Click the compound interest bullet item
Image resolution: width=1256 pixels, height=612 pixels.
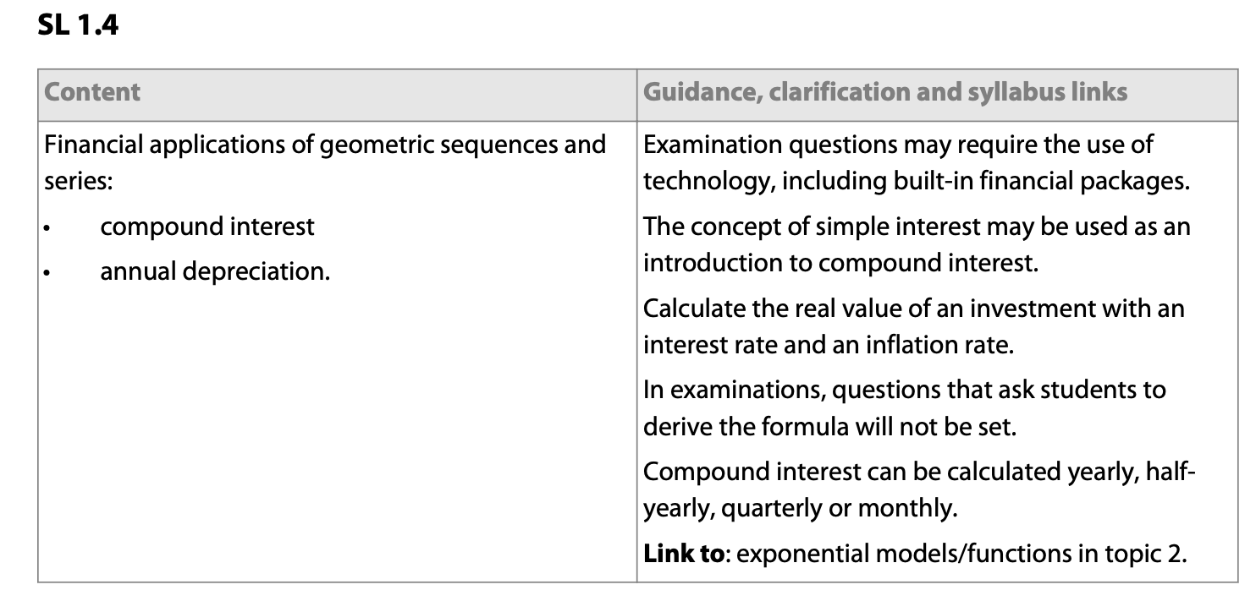coord(207,227)
